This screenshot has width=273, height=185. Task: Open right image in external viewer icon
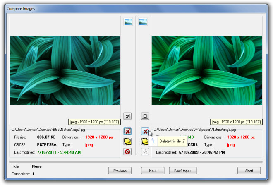pyautogui.click(x=143, y=22)
